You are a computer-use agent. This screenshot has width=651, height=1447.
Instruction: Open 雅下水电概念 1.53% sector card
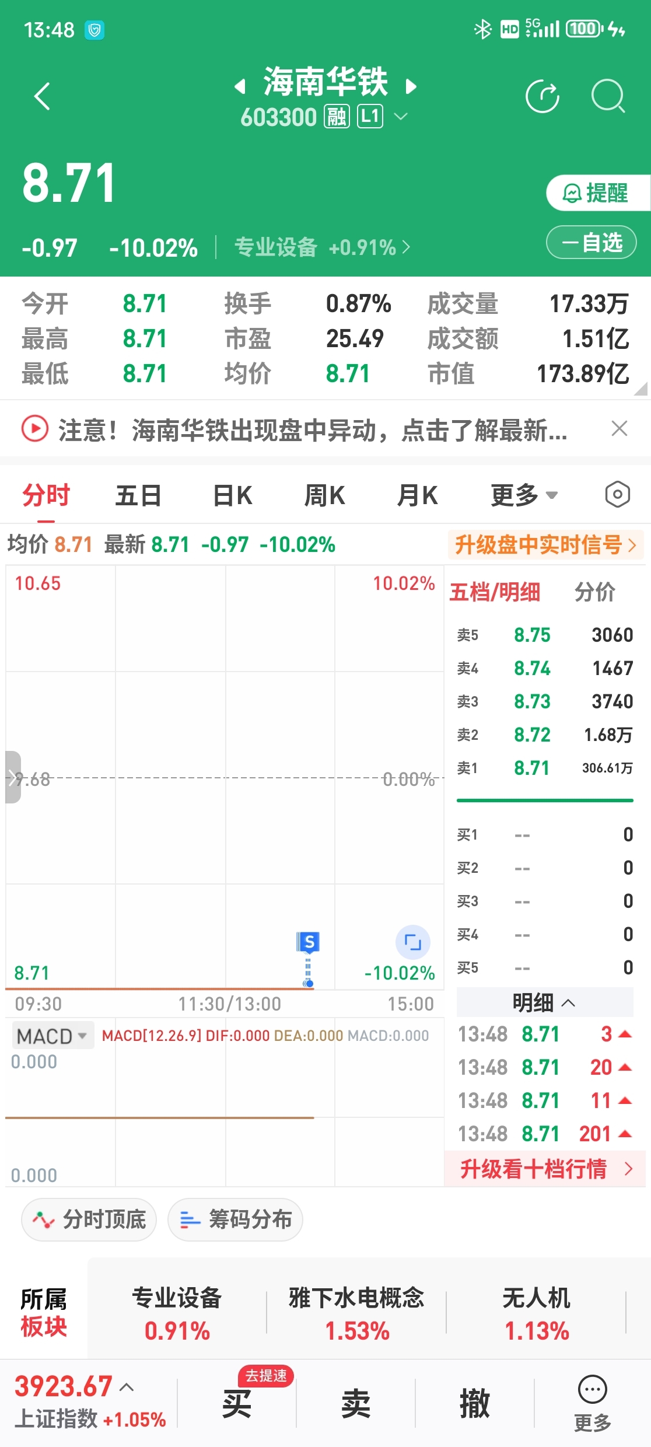click(x=356, y=1313)
